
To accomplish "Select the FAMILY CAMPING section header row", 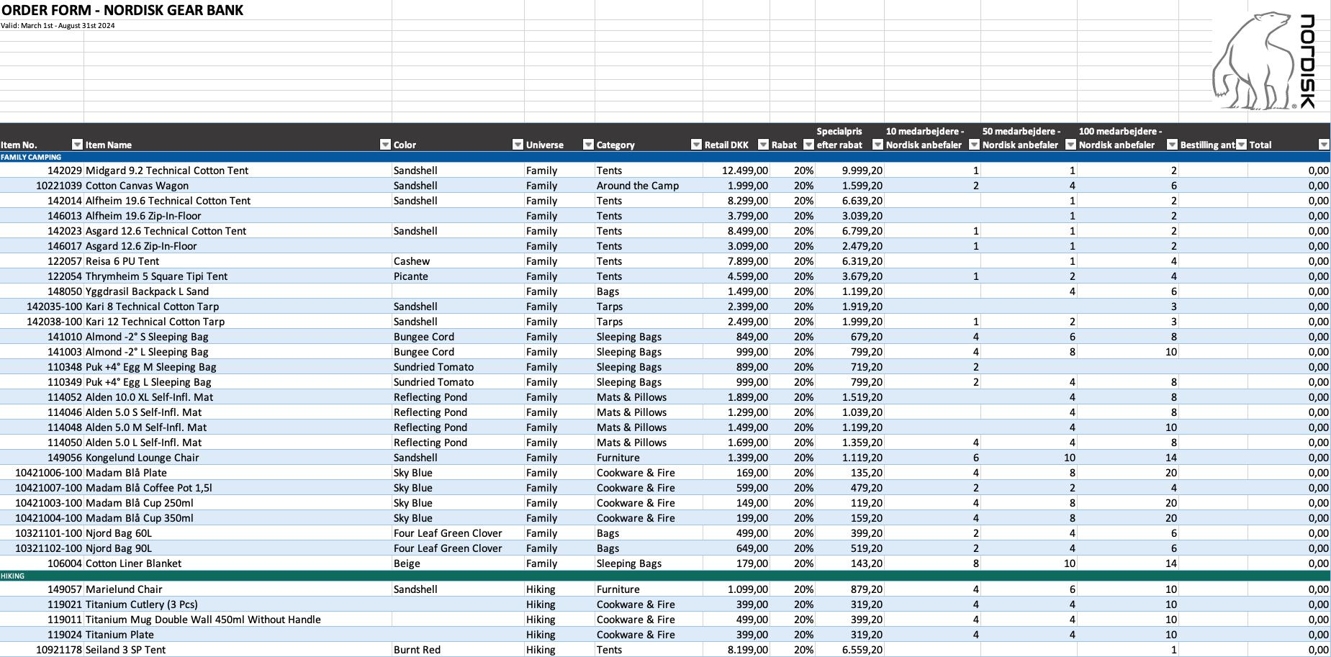I will point(665,157).
